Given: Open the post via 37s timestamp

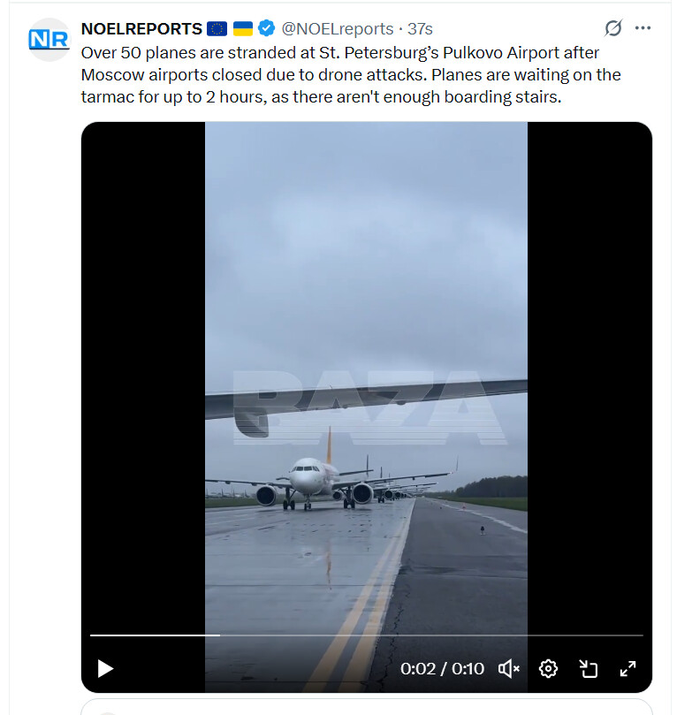Looking at the screenshot, I should 420,29.
